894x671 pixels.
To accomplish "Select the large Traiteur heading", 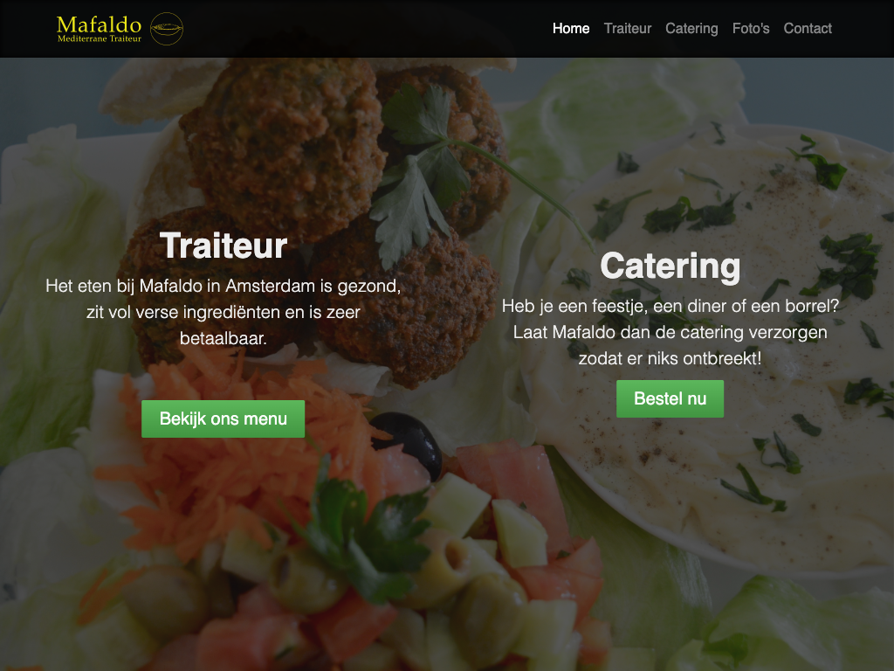I will tap(223, 246).
